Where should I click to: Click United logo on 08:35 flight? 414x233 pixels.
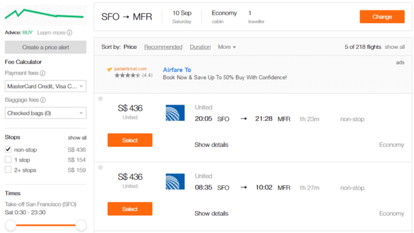click(175, 181)
